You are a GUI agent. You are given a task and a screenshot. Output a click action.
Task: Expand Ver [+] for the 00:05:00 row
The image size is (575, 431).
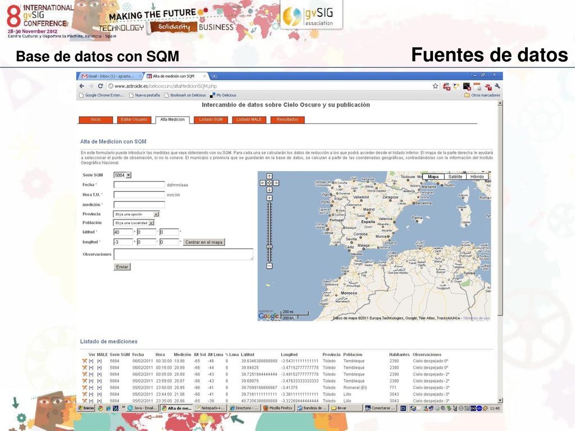pos(91,374)
